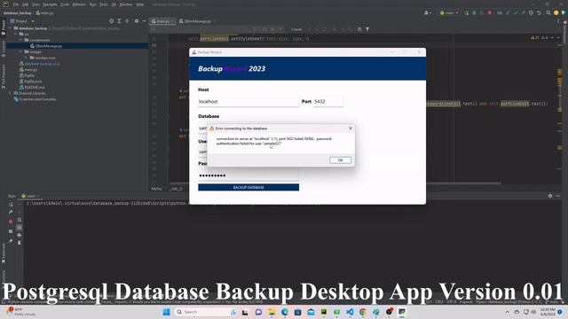The height and width of the screenshot is (319, 568).
Task: Select Pipfile.lock in the project tree
Action: click(31, 82)
